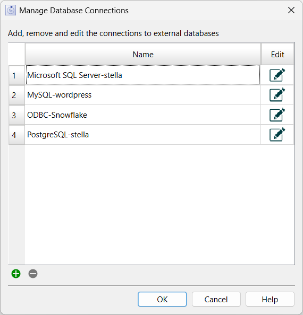Edit the MySQL-wordpress connection
The image size is (303, 315).
277,94
